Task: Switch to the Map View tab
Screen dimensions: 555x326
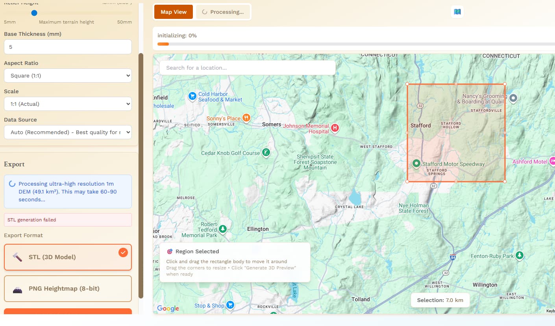Action: (x=174, y=12)
